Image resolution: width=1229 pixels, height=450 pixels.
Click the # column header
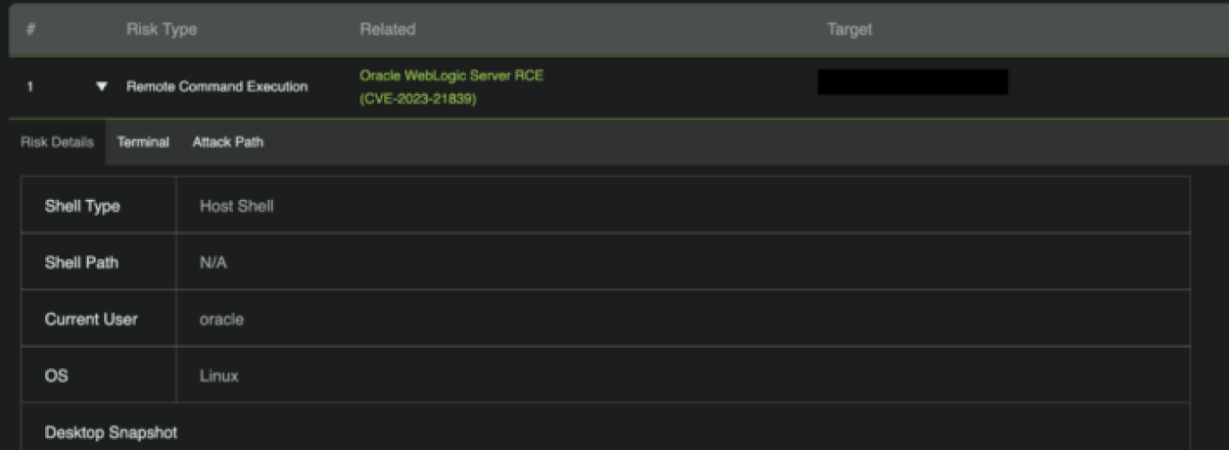31,29
